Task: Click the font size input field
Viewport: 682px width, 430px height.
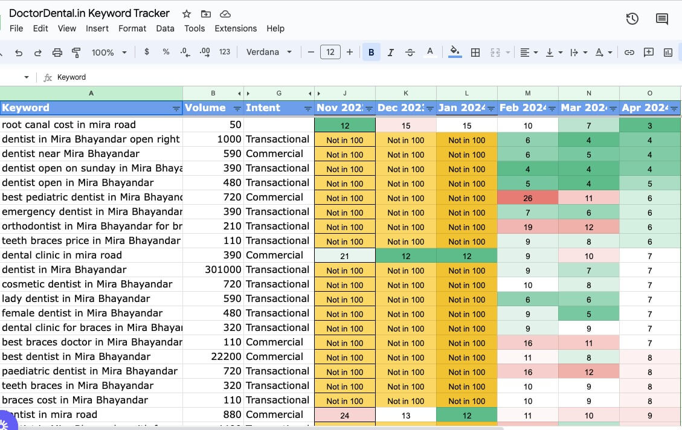Action: [330, 53]
